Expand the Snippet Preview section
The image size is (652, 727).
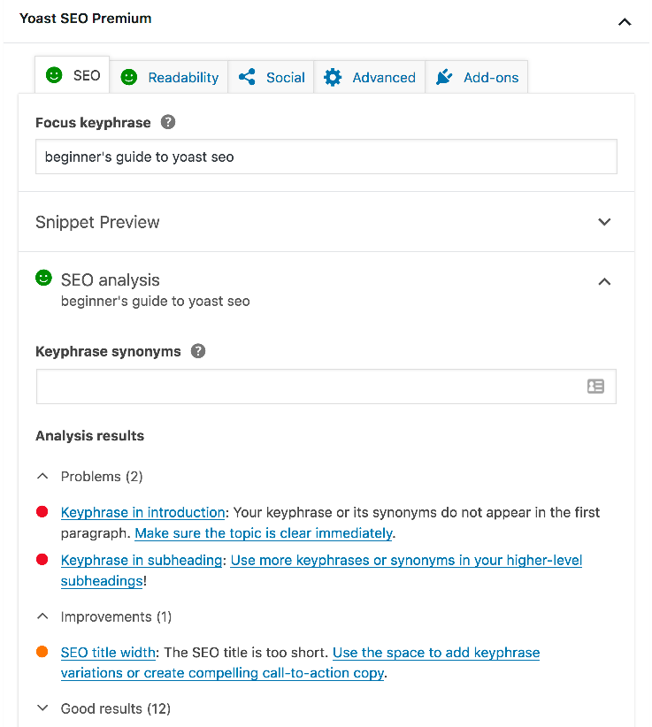point(604,222)
